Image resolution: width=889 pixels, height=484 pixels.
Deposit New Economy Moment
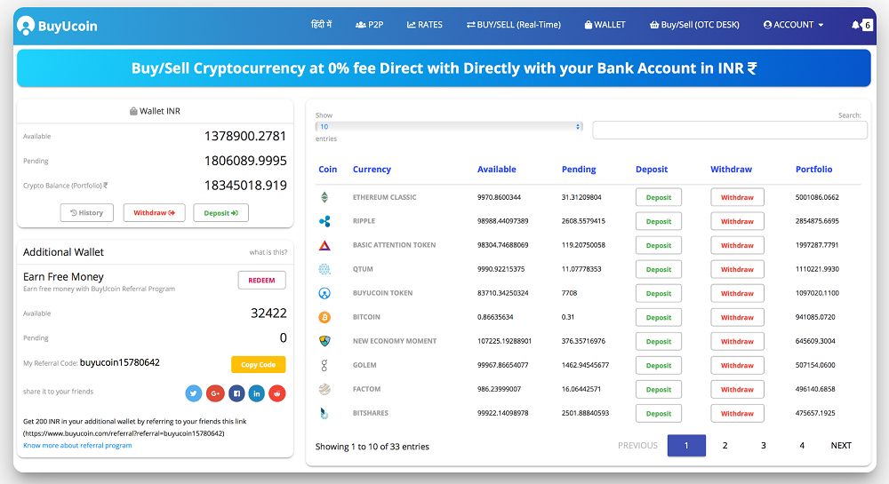658,341
